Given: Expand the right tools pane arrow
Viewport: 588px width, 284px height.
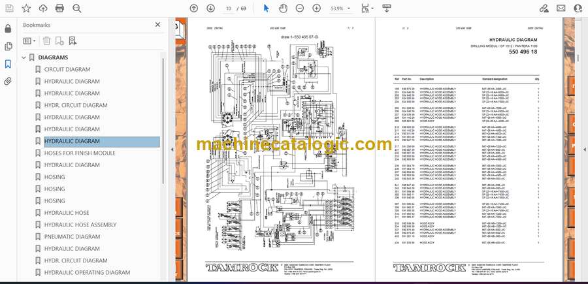Looking at the screenshot, I should point(584,150).
